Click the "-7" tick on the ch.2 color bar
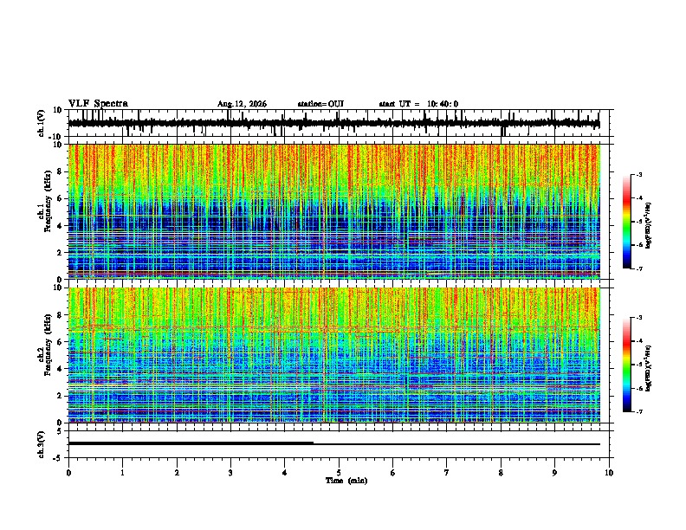 (x=638, y=411)
